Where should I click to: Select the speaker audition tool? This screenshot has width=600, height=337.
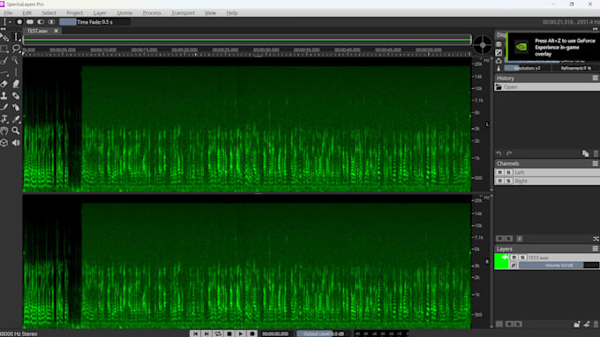pyautogui.click(x=16, y=143)
